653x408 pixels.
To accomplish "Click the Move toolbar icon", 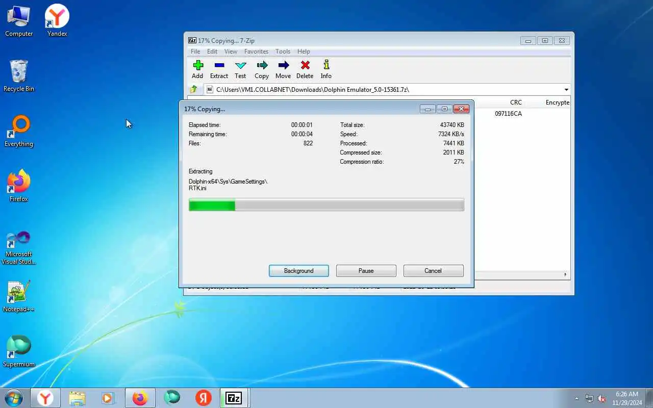I will click(x=283, y=69).
